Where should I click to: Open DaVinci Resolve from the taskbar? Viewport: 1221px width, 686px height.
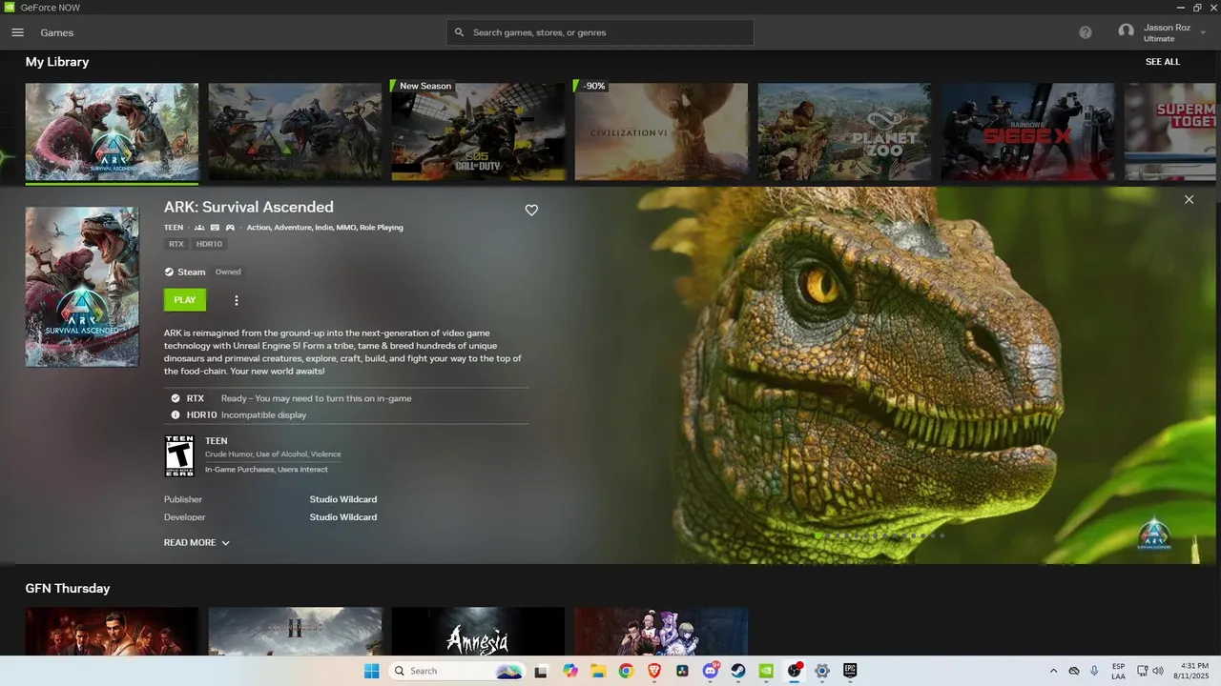(682, 671)
